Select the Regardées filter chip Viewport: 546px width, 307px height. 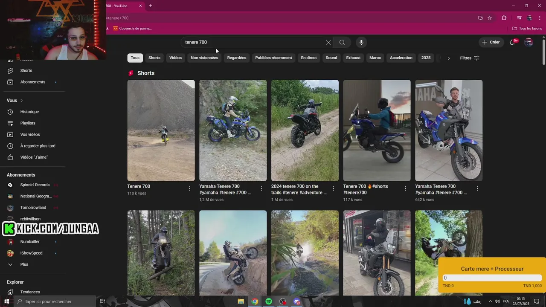(237, 58)
